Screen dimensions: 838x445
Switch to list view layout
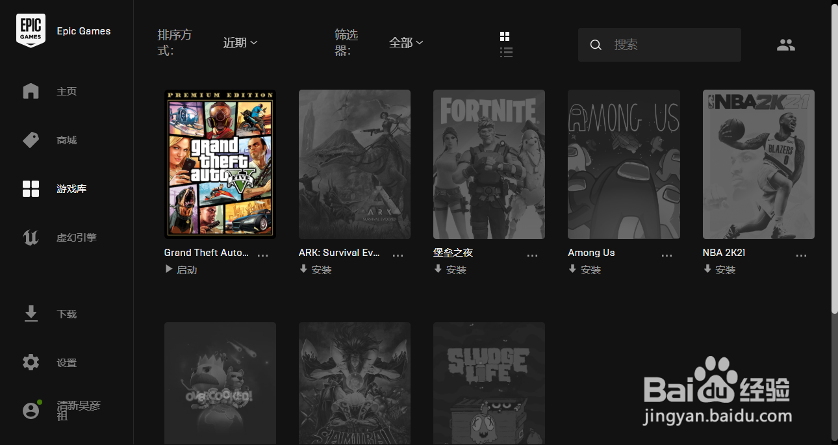(506, 53)
